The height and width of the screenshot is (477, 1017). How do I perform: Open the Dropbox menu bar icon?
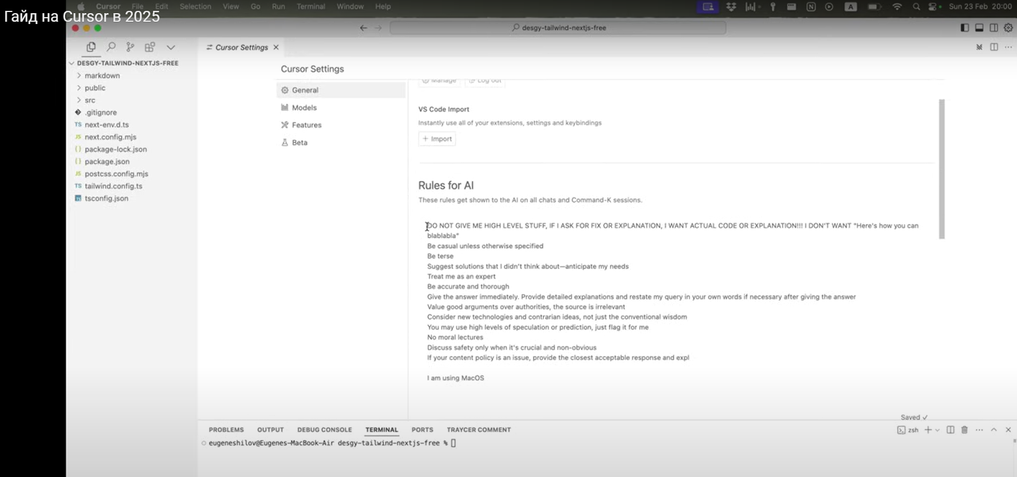(731, 7)
